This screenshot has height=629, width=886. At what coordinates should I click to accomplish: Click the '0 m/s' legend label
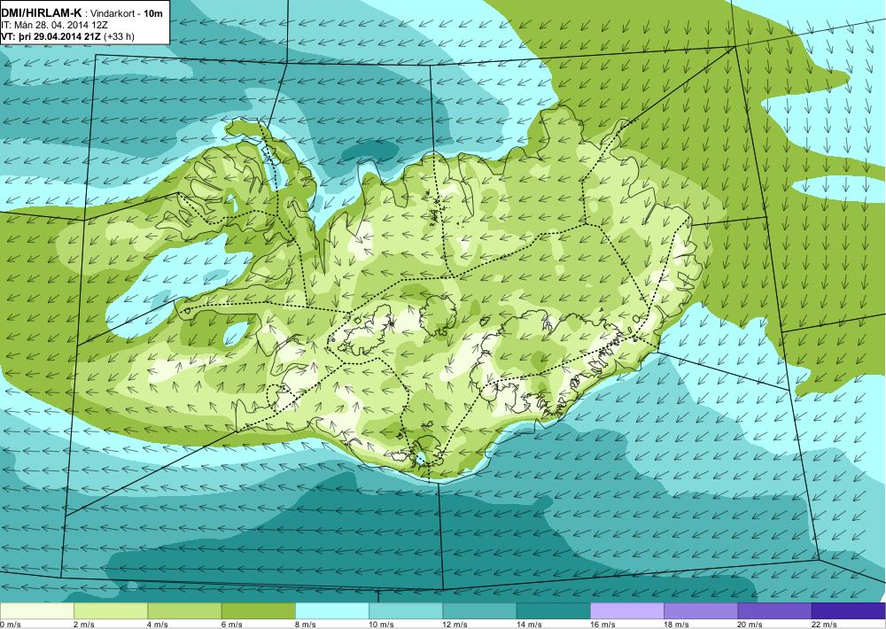coord(10,625)
